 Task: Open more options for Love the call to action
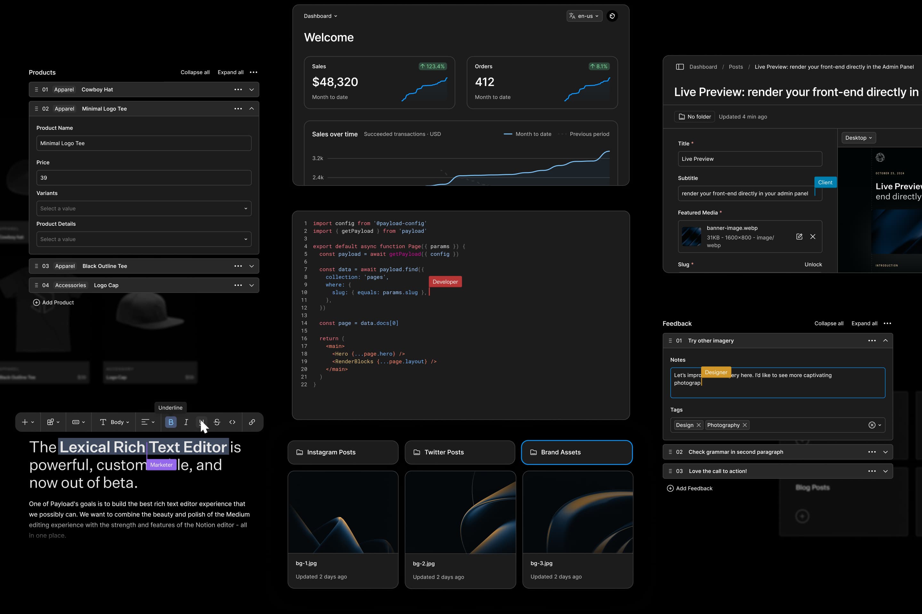pos(872,471)
